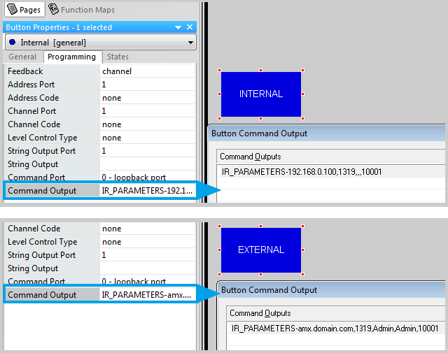The image size is (448, 353).
Task: Switch to the Function Maps tab
Action: [x=81, y=10]
